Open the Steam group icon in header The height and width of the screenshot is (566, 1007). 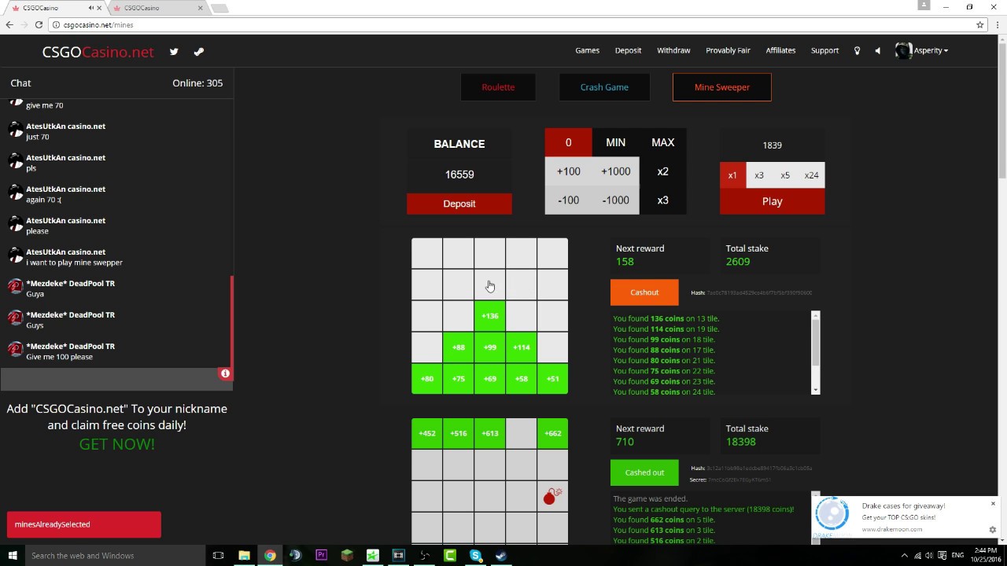199,52
